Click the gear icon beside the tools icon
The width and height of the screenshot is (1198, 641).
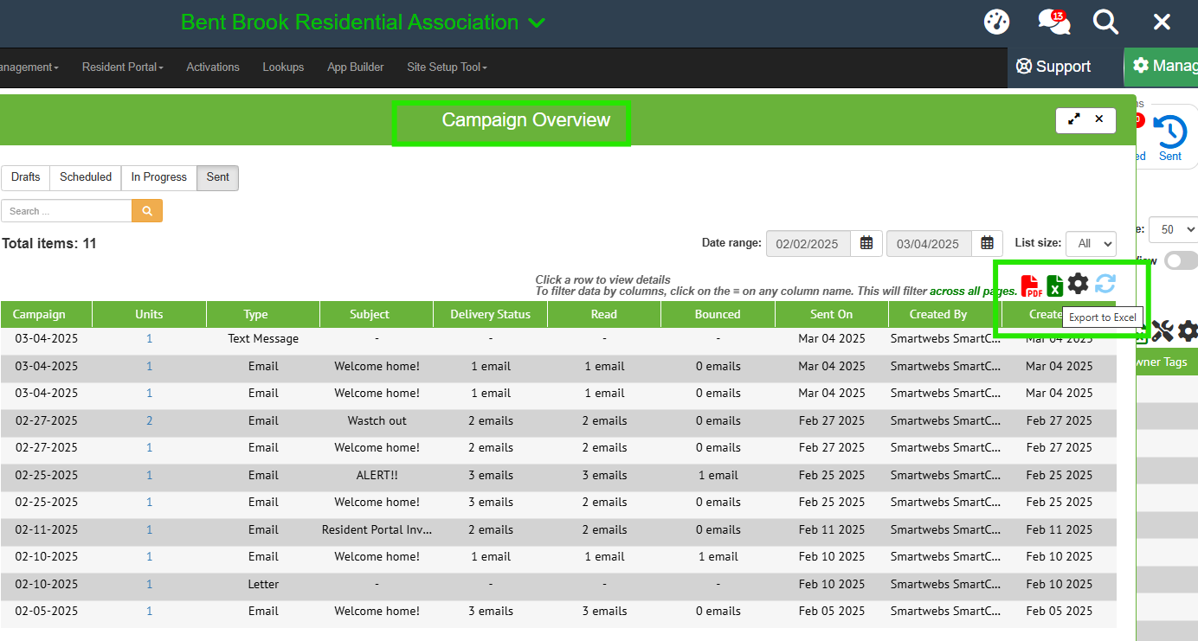(x=1188, y=330)
